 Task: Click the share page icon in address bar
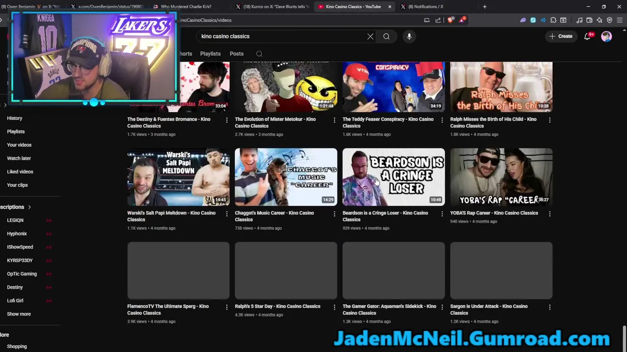click(x=438, y=20)
